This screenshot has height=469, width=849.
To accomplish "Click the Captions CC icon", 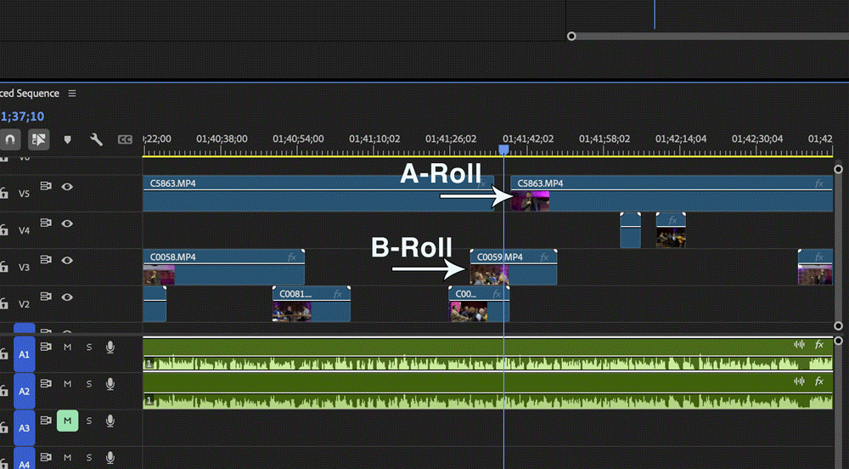I will click(125, 139).
